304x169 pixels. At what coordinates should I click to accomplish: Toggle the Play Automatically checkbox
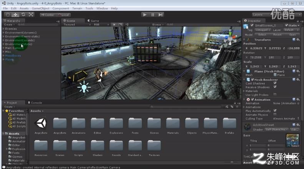(x=275, y=111)
